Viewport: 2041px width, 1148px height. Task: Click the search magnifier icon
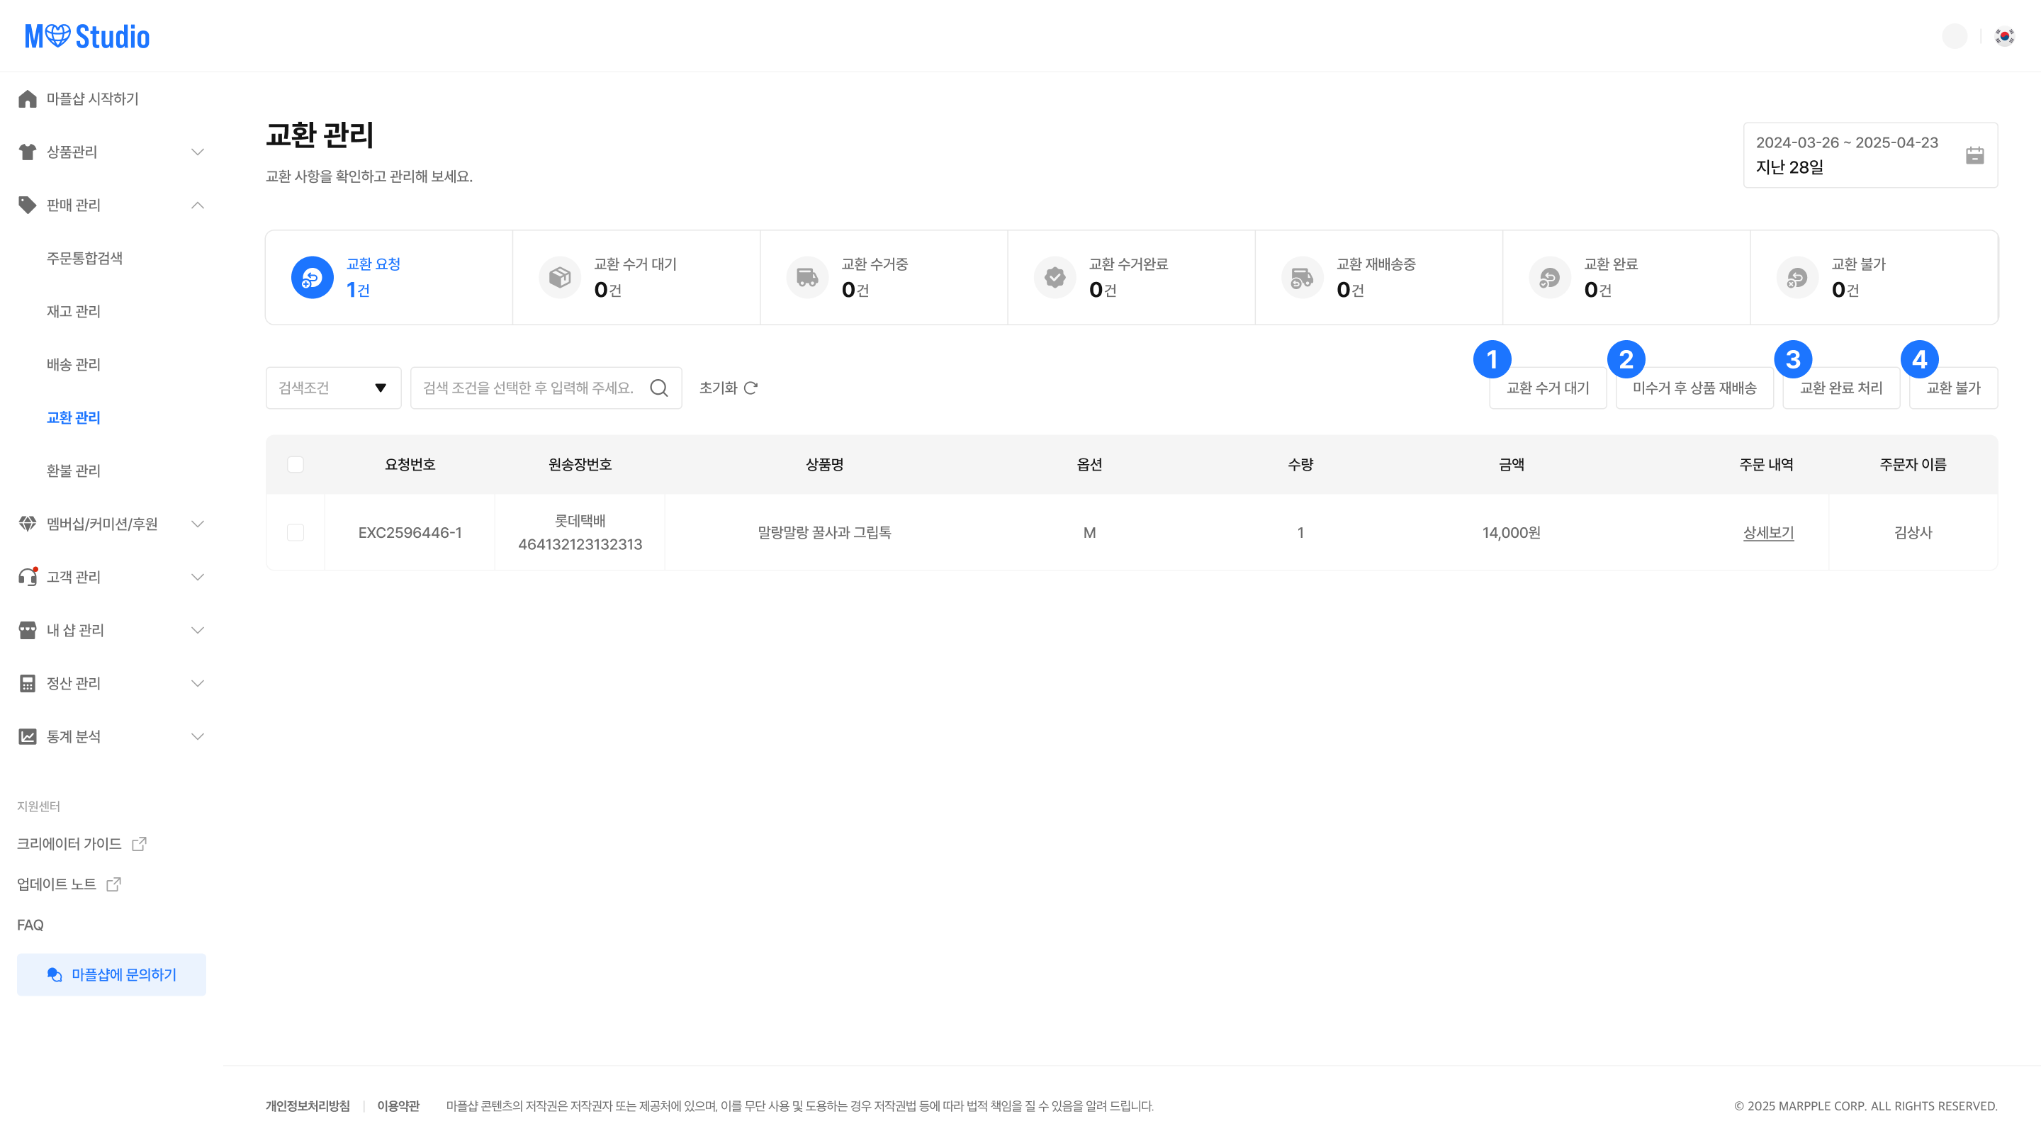coord(658,388)
